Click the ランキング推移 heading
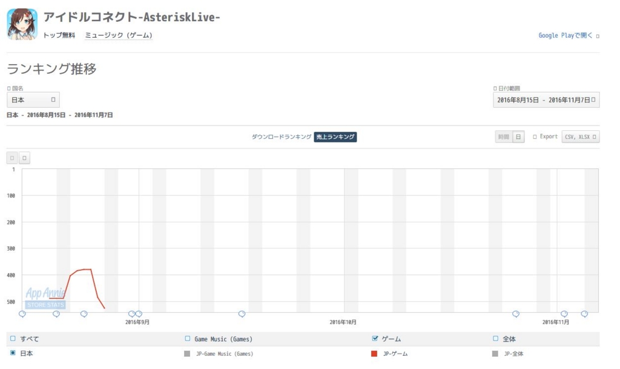 pos(52,69)
